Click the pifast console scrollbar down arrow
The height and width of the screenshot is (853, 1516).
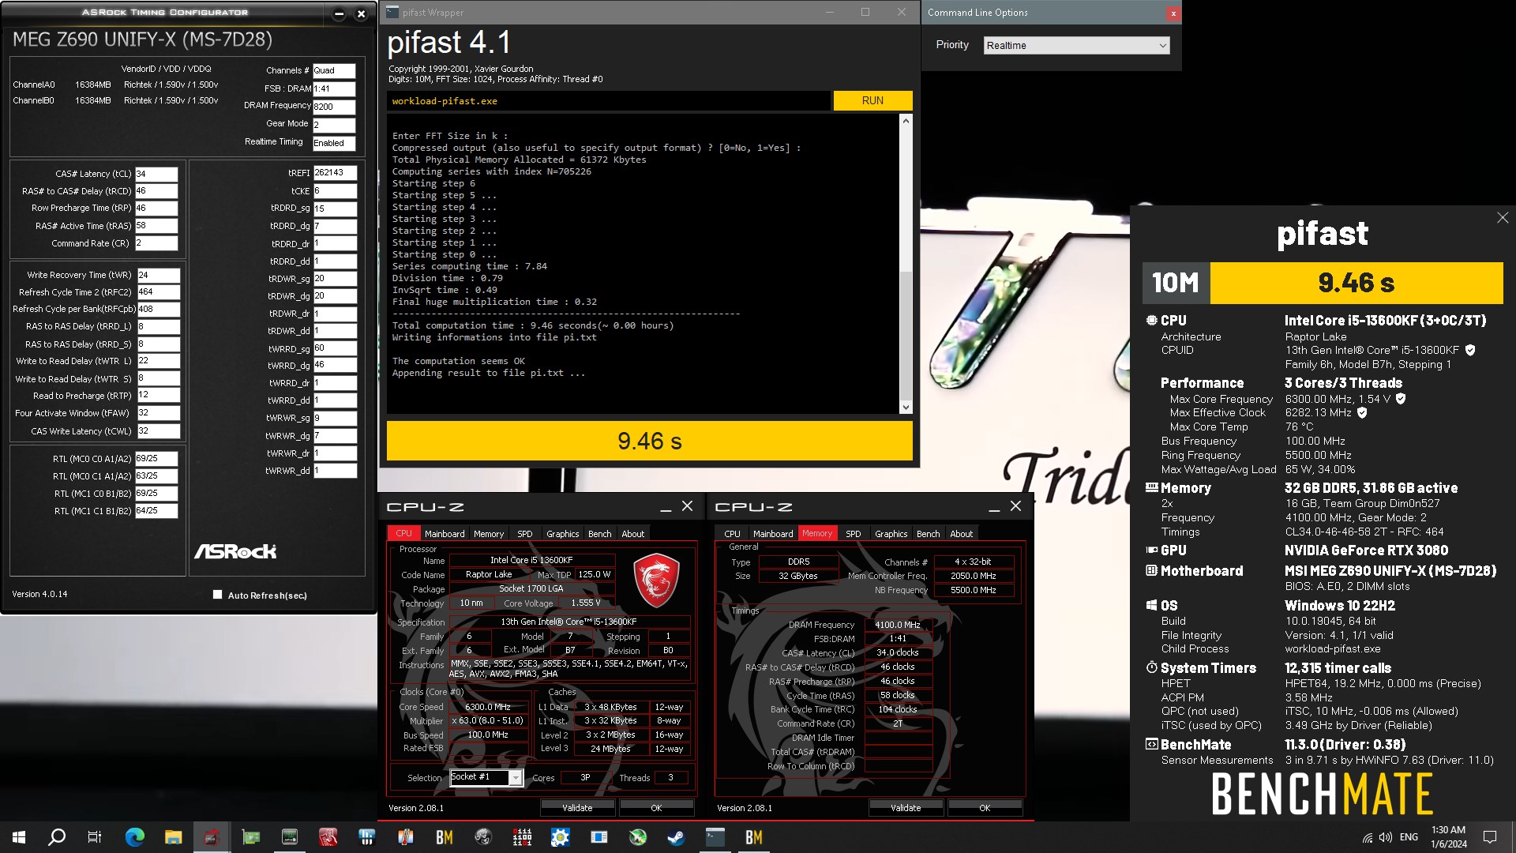906,408
